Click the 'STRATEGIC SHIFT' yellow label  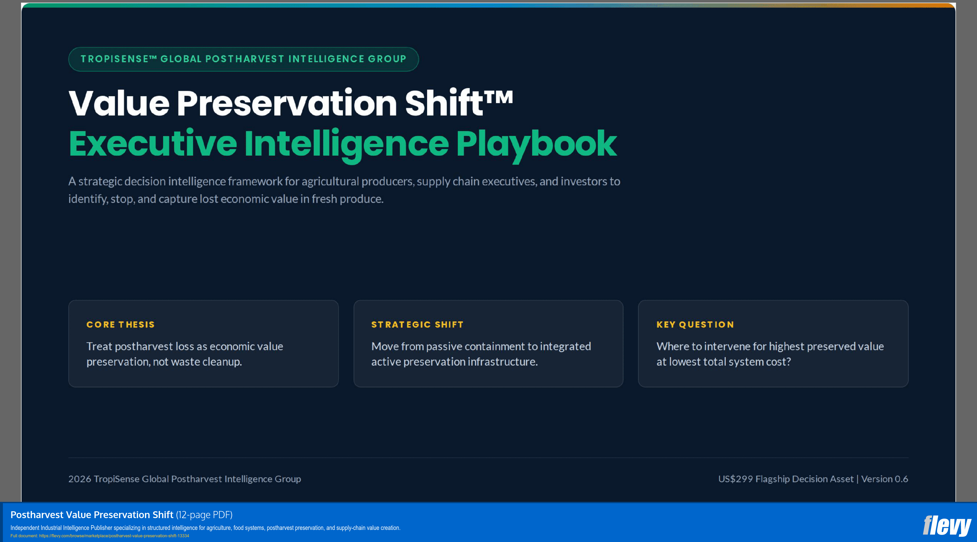417,325
